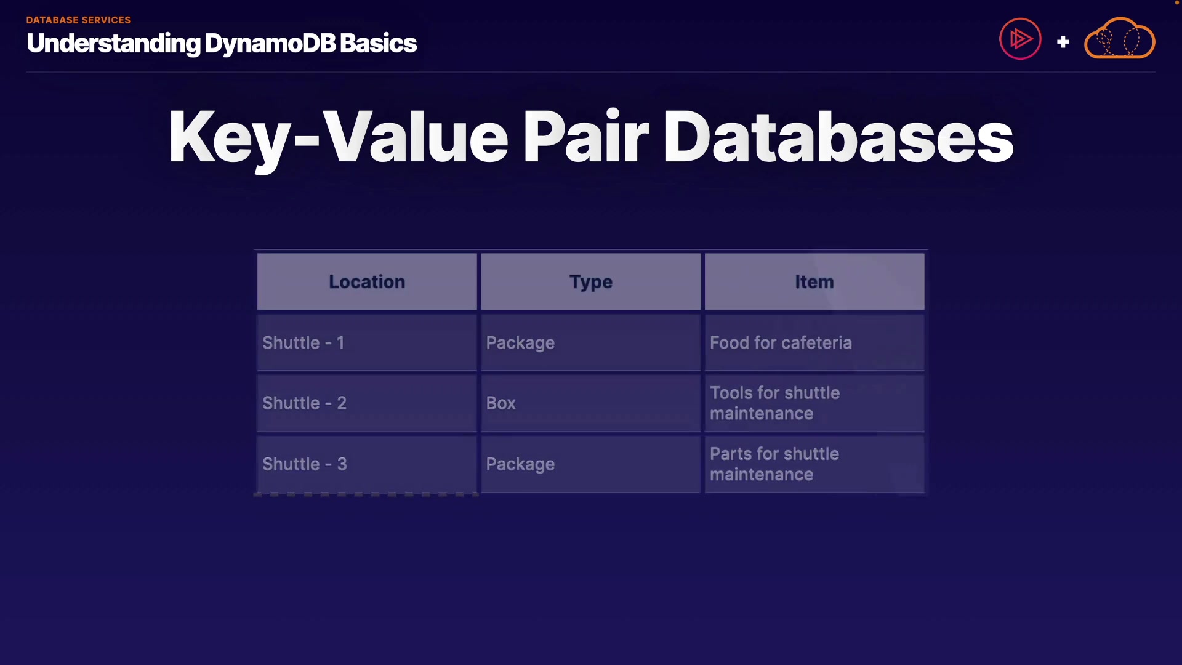Image resolution: width=1182 pixels, height=665 pixels.
Task: Click Package cell in Shuttle - 3 row
Action: coord(590,464)
